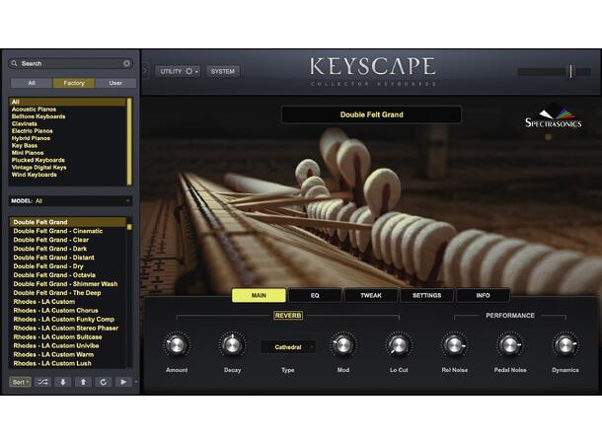Select Plucked Keyboards category
The height and width of the screenshot is (444, 602).
pyautogui.click(x=68, y=160)
